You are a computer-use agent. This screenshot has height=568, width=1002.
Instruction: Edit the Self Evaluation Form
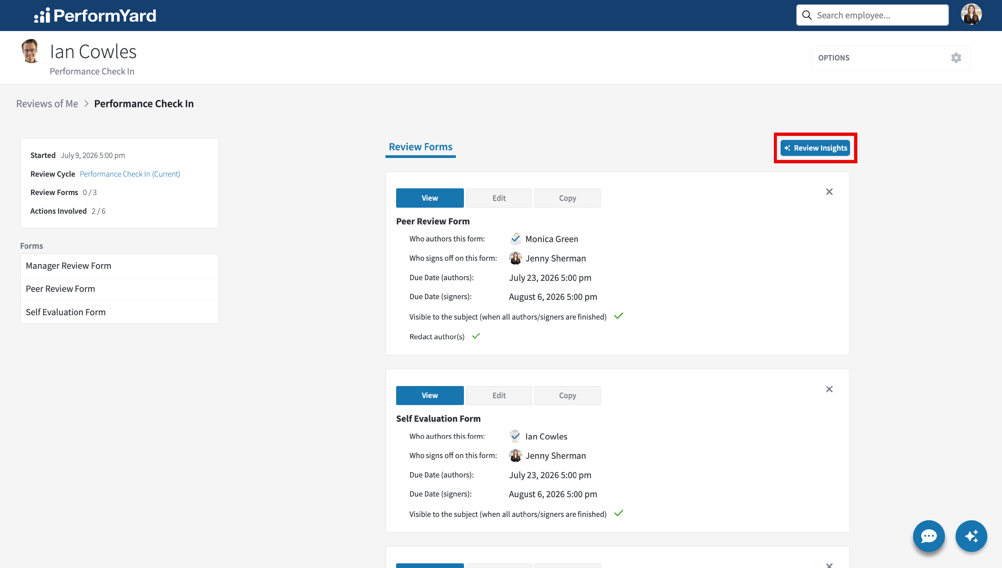tap(499, 395)
